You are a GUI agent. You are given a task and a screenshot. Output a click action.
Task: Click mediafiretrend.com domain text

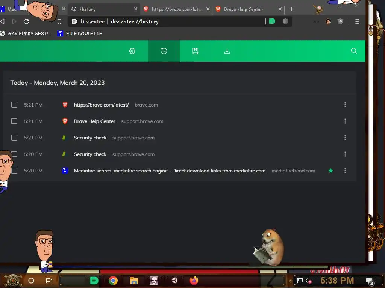[293, 171]
